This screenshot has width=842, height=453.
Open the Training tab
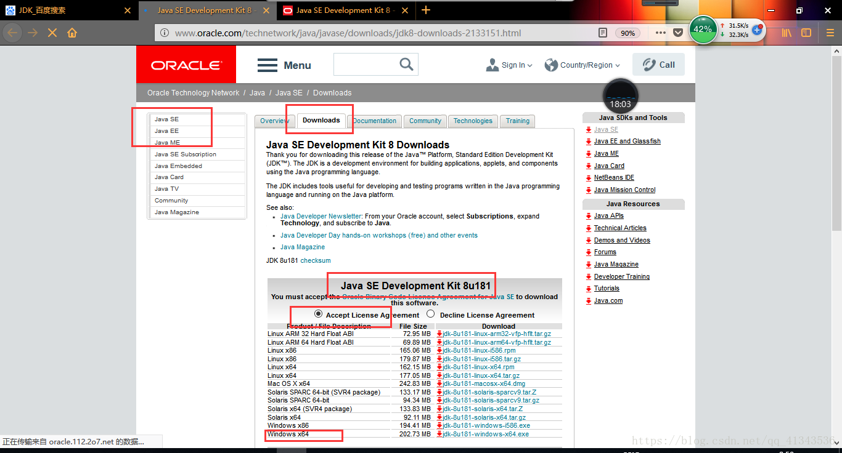tap(518, 121)
